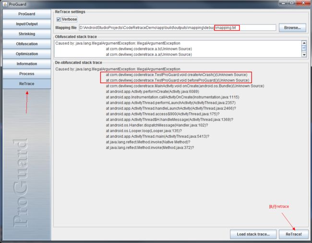Screen dimensions: 312x243
Task: Click 'Instrumentation.callActivityOnCreate' trace line
Action: pyautogui.click(x=172, y=97)
